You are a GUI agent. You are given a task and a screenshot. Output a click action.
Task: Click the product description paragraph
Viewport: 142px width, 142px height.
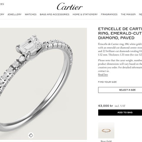120,49
